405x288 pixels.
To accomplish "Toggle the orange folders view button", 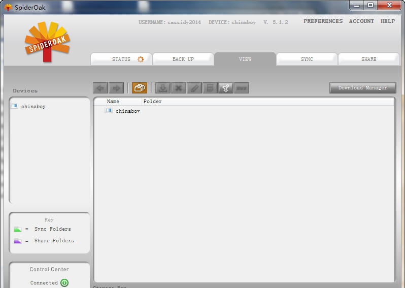I will (x=140, y=88).
